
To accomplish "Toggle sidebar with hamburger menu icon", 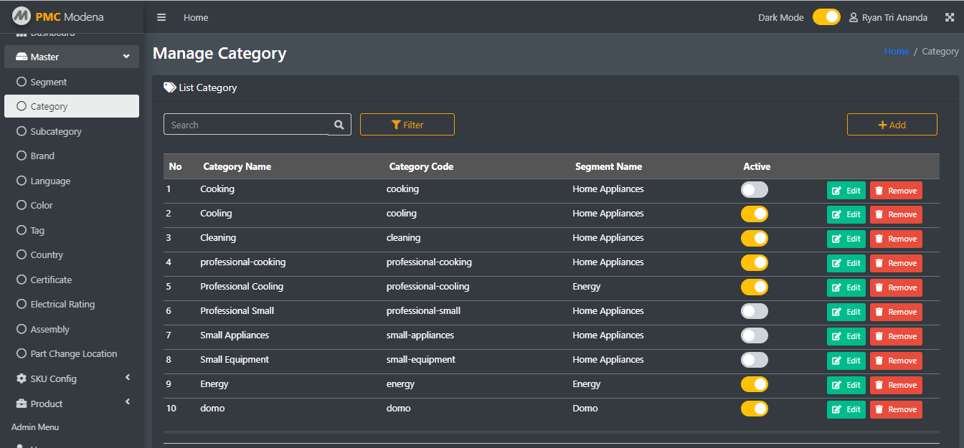I will click(x=161, y=17).
